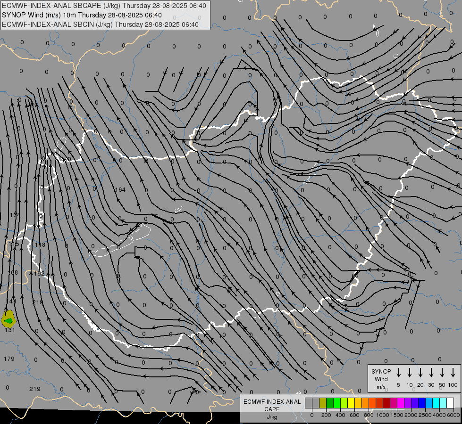Select the dark green CAPE legend swatch
The height and width of the screenshot is (424, 462).
click(330, 403)
